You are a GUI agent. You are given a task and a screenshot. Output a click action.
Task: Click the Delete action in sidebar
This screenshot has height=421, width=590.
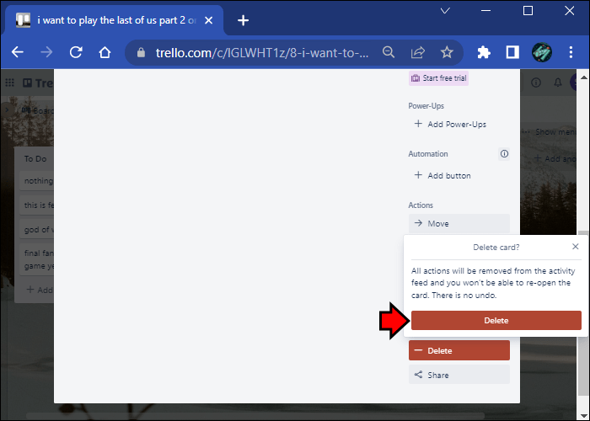(459, 350)
